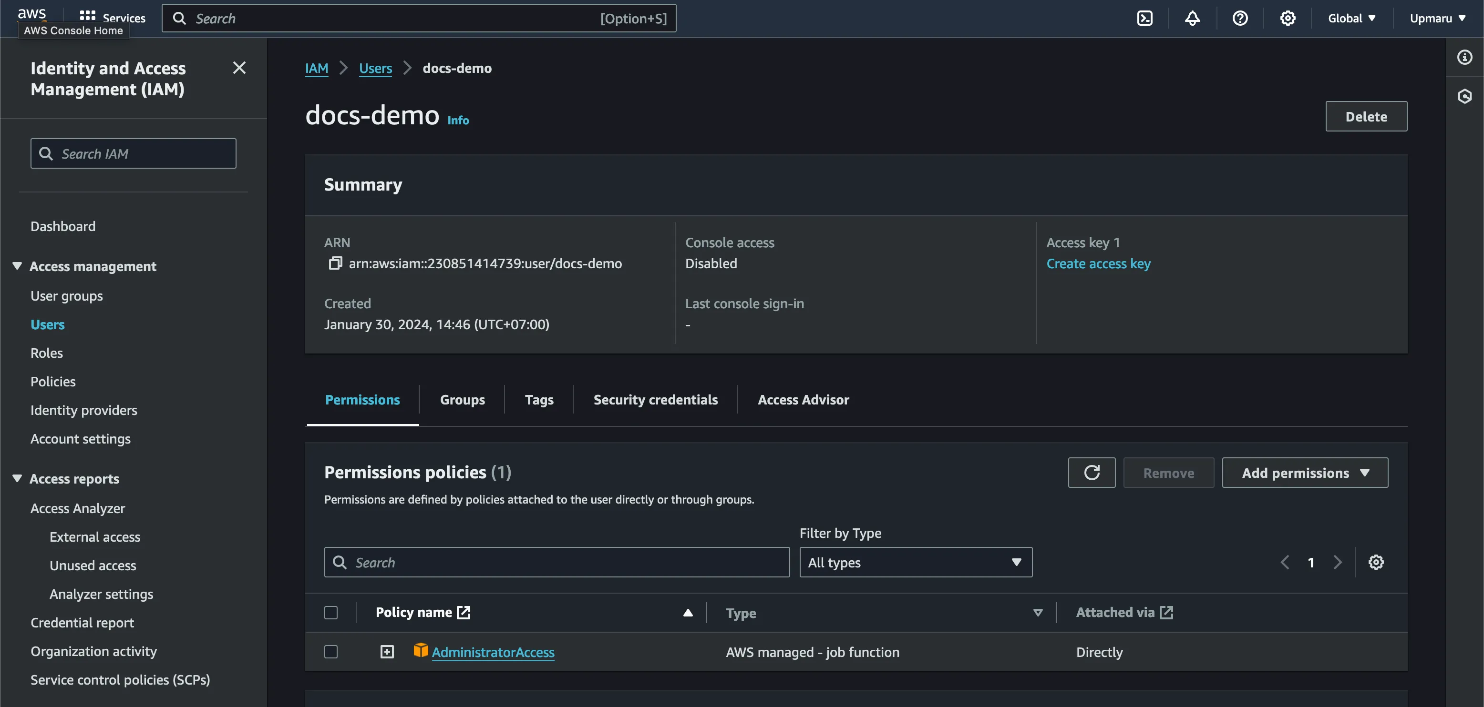
Task: Open the help question mark icon
Action: [x=1240, y=19]
